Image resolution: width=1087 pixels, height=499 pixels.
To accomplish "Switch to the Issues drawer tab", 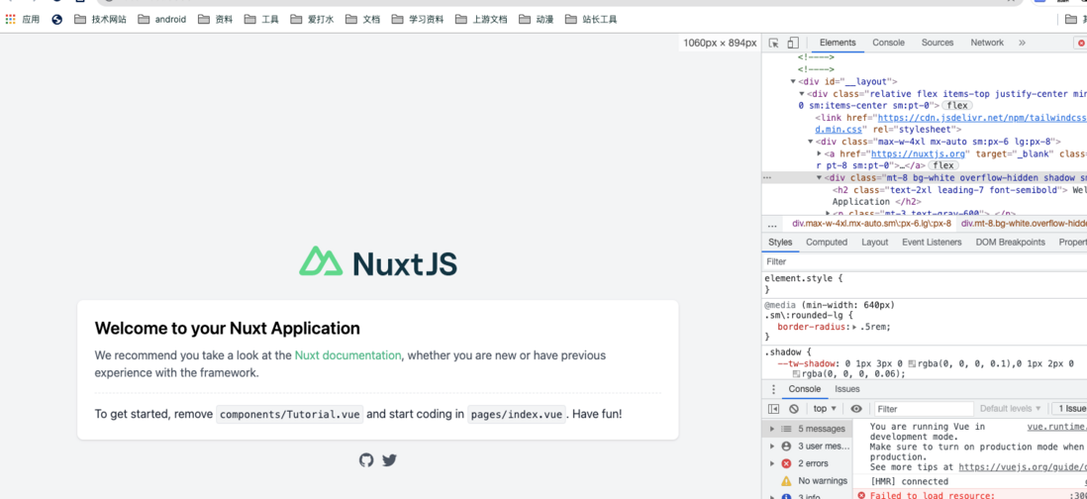I will (x=847, y=389).
